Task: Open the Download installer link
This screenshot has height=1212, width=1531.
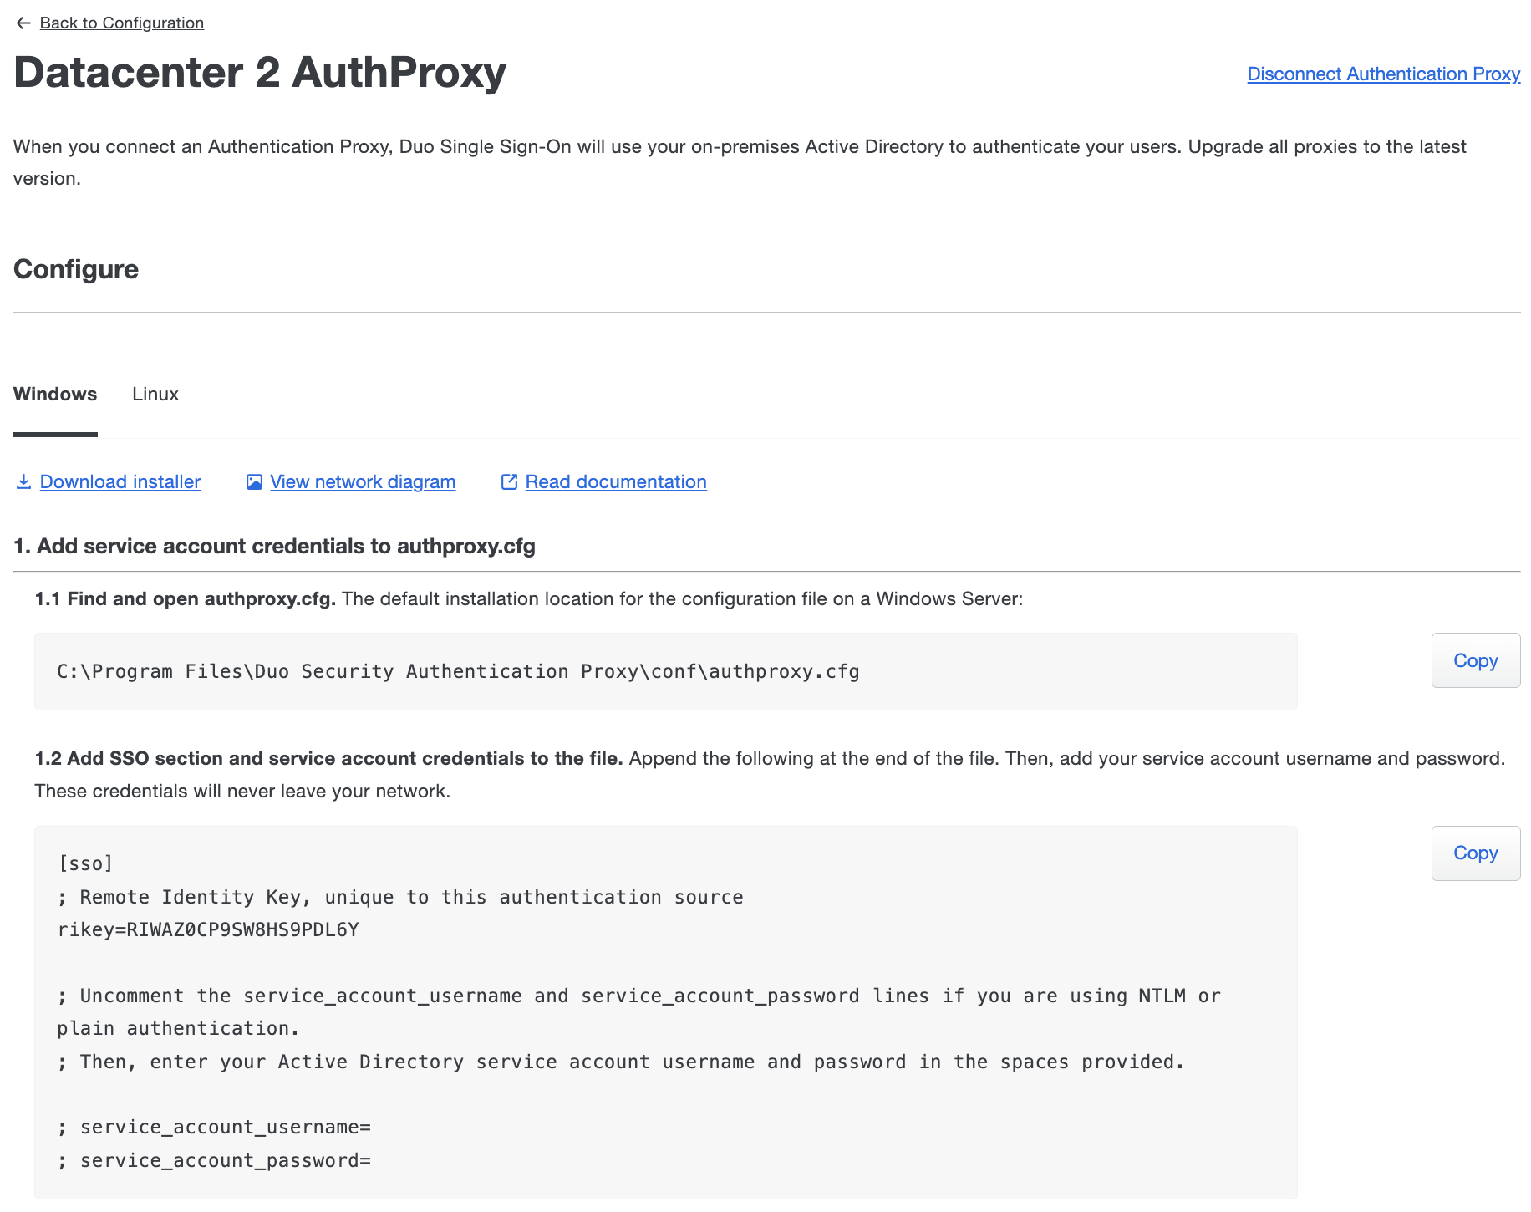Action: [120, 482]
